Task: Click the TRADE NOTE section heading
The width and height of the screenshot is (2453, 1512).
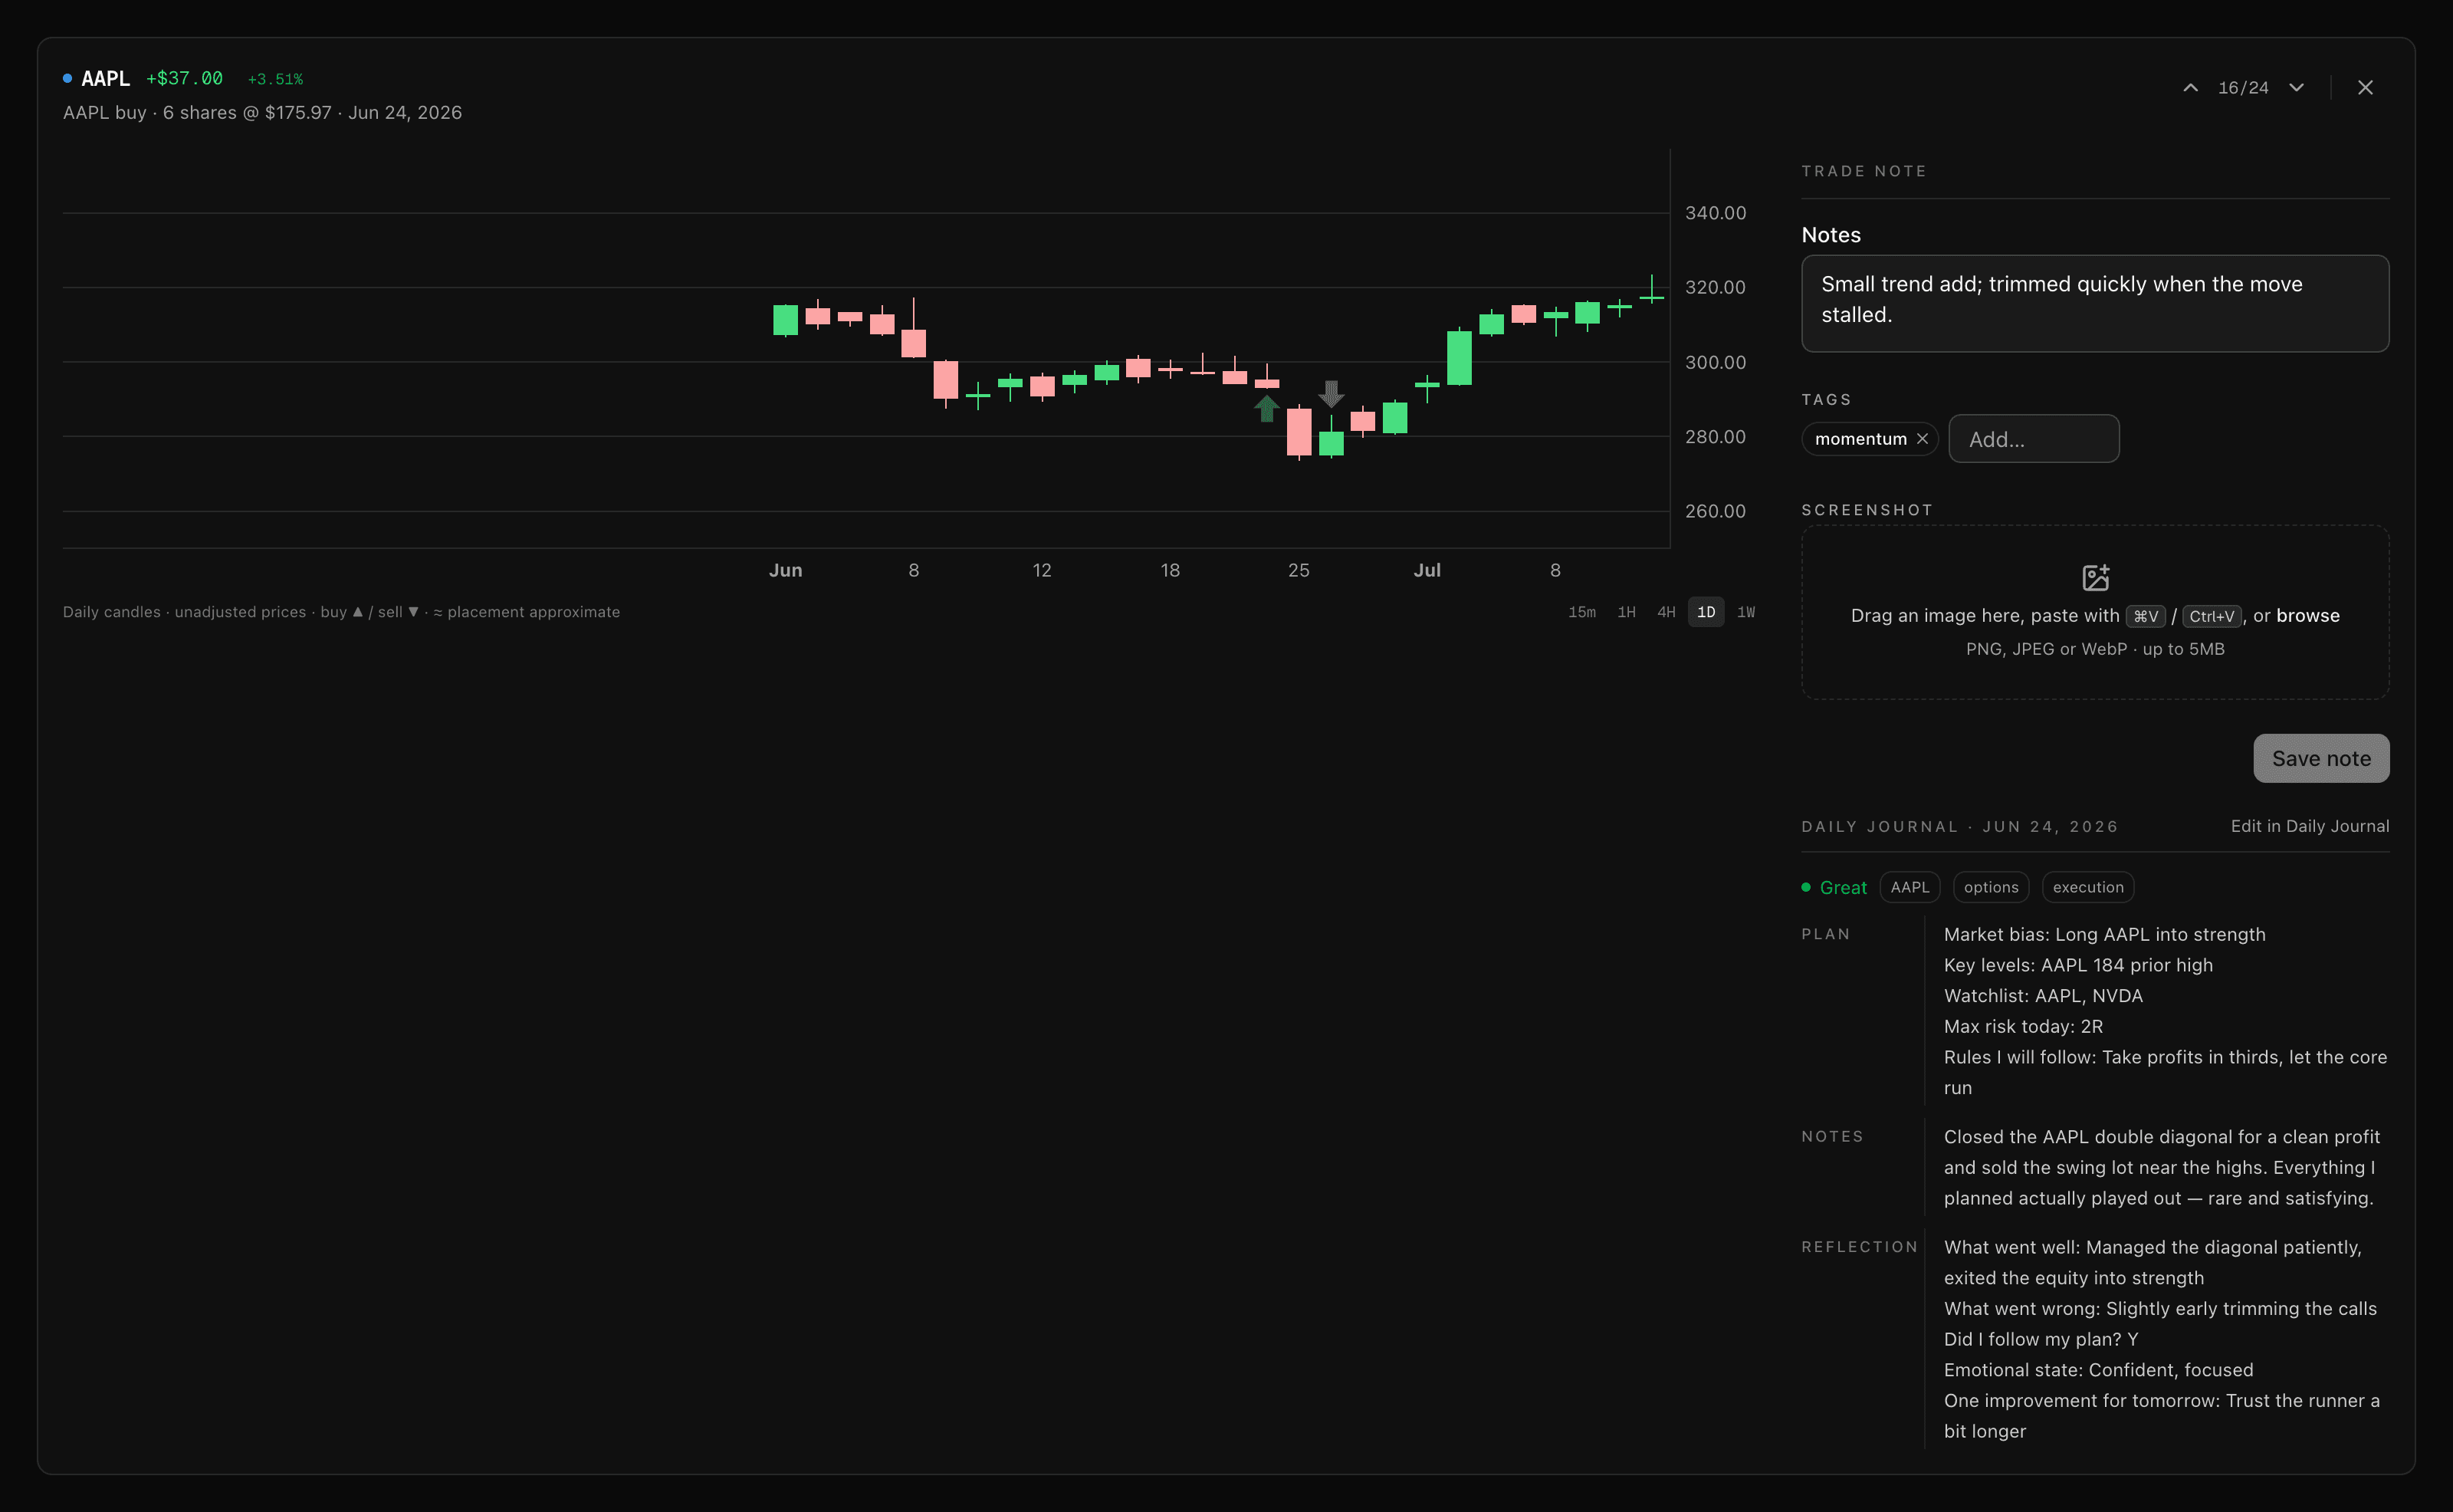Action: [x=1864, y=171]
